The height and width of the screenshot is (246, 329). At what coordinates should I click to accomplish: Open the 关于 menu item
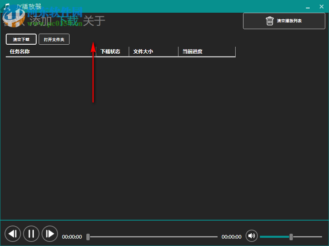pyautogui.click(x=94, y=20)
